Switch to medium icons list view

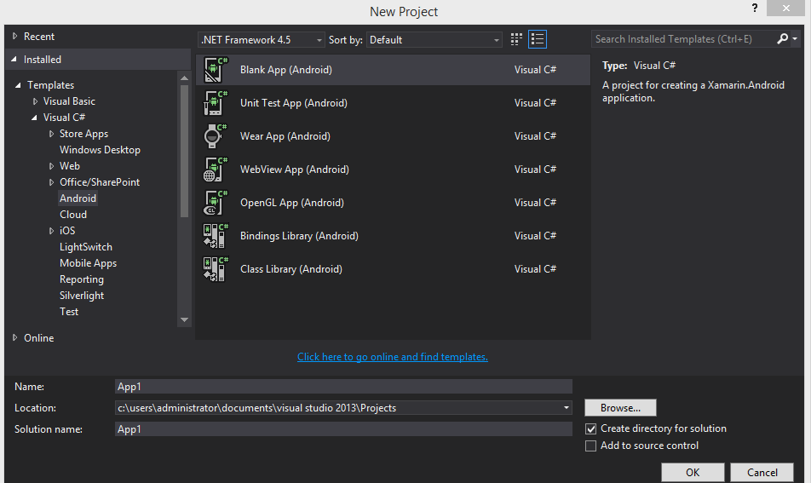tap(538, 39)
